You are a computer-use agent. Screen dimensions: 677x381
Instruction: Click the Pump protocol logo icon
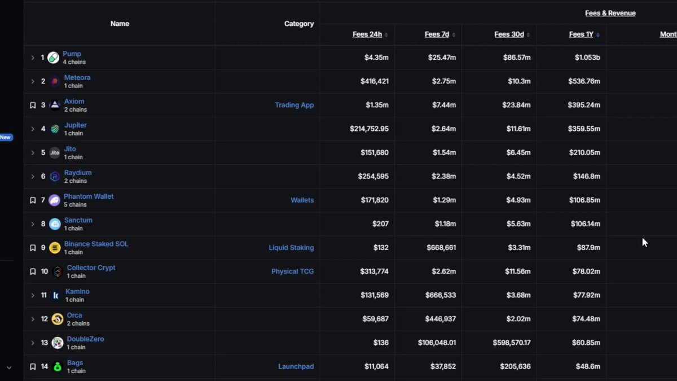pyautogui.click(x=53, y=58)
